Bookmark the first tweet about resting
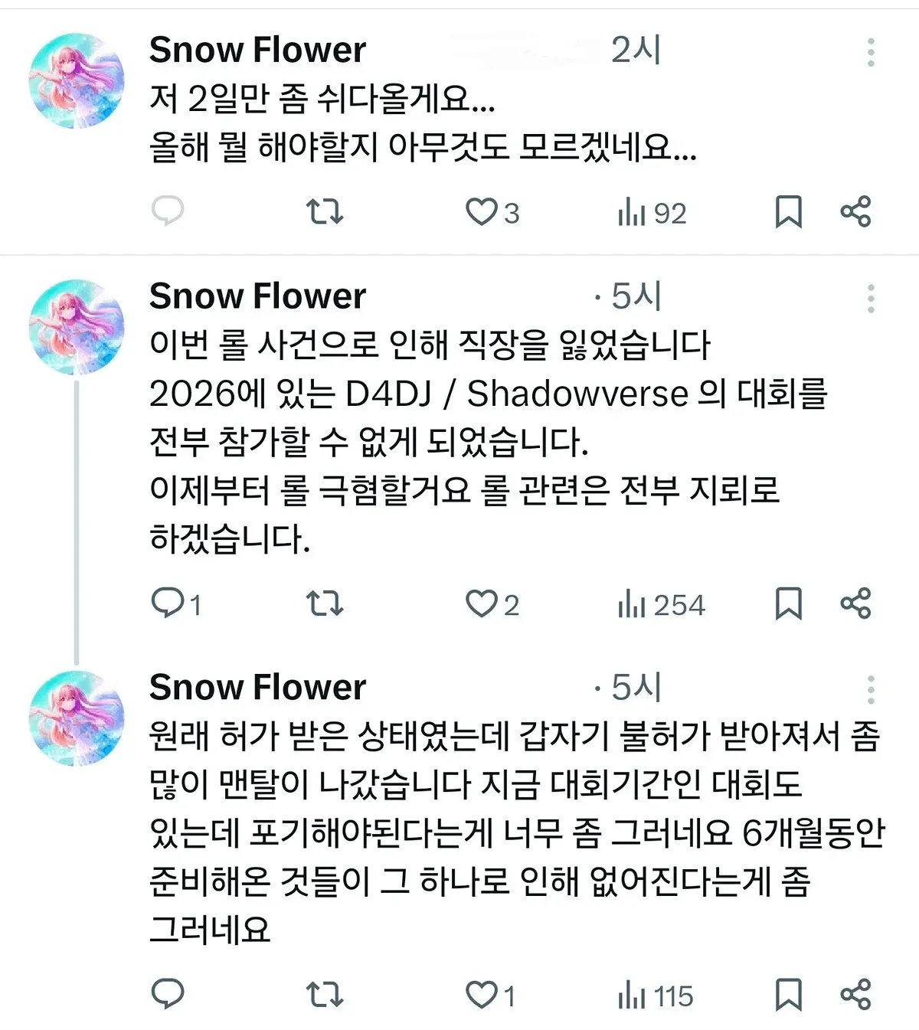 [787, 213]
